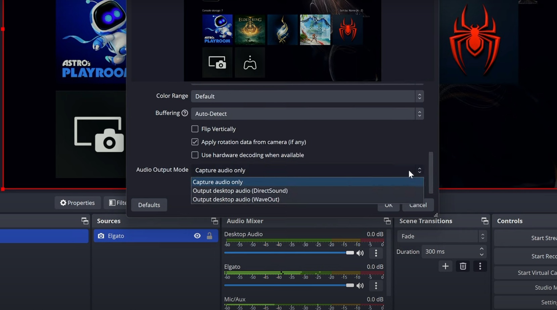The height and width of the screenshot is (310, 557).
Task: Collapse the Audio Output Mode dropdown
Action: (307, 170)
